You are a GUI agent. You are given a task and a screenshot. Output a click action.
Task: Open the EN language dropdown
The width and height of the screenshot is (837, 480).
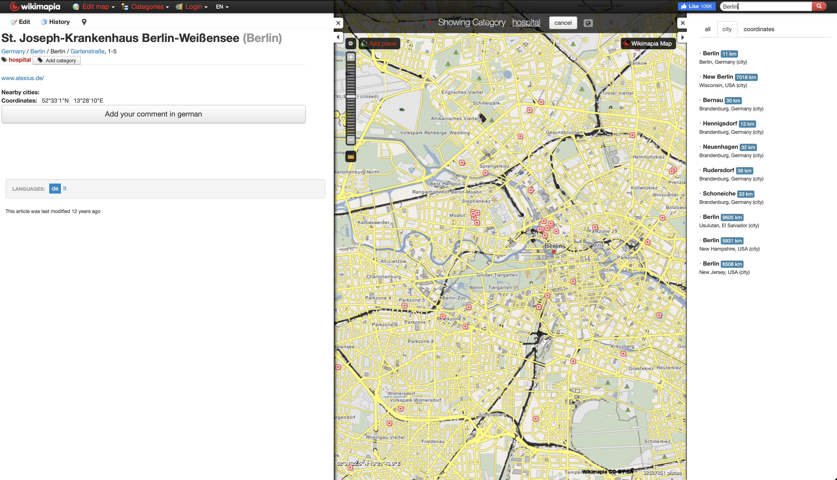[222, 7]
